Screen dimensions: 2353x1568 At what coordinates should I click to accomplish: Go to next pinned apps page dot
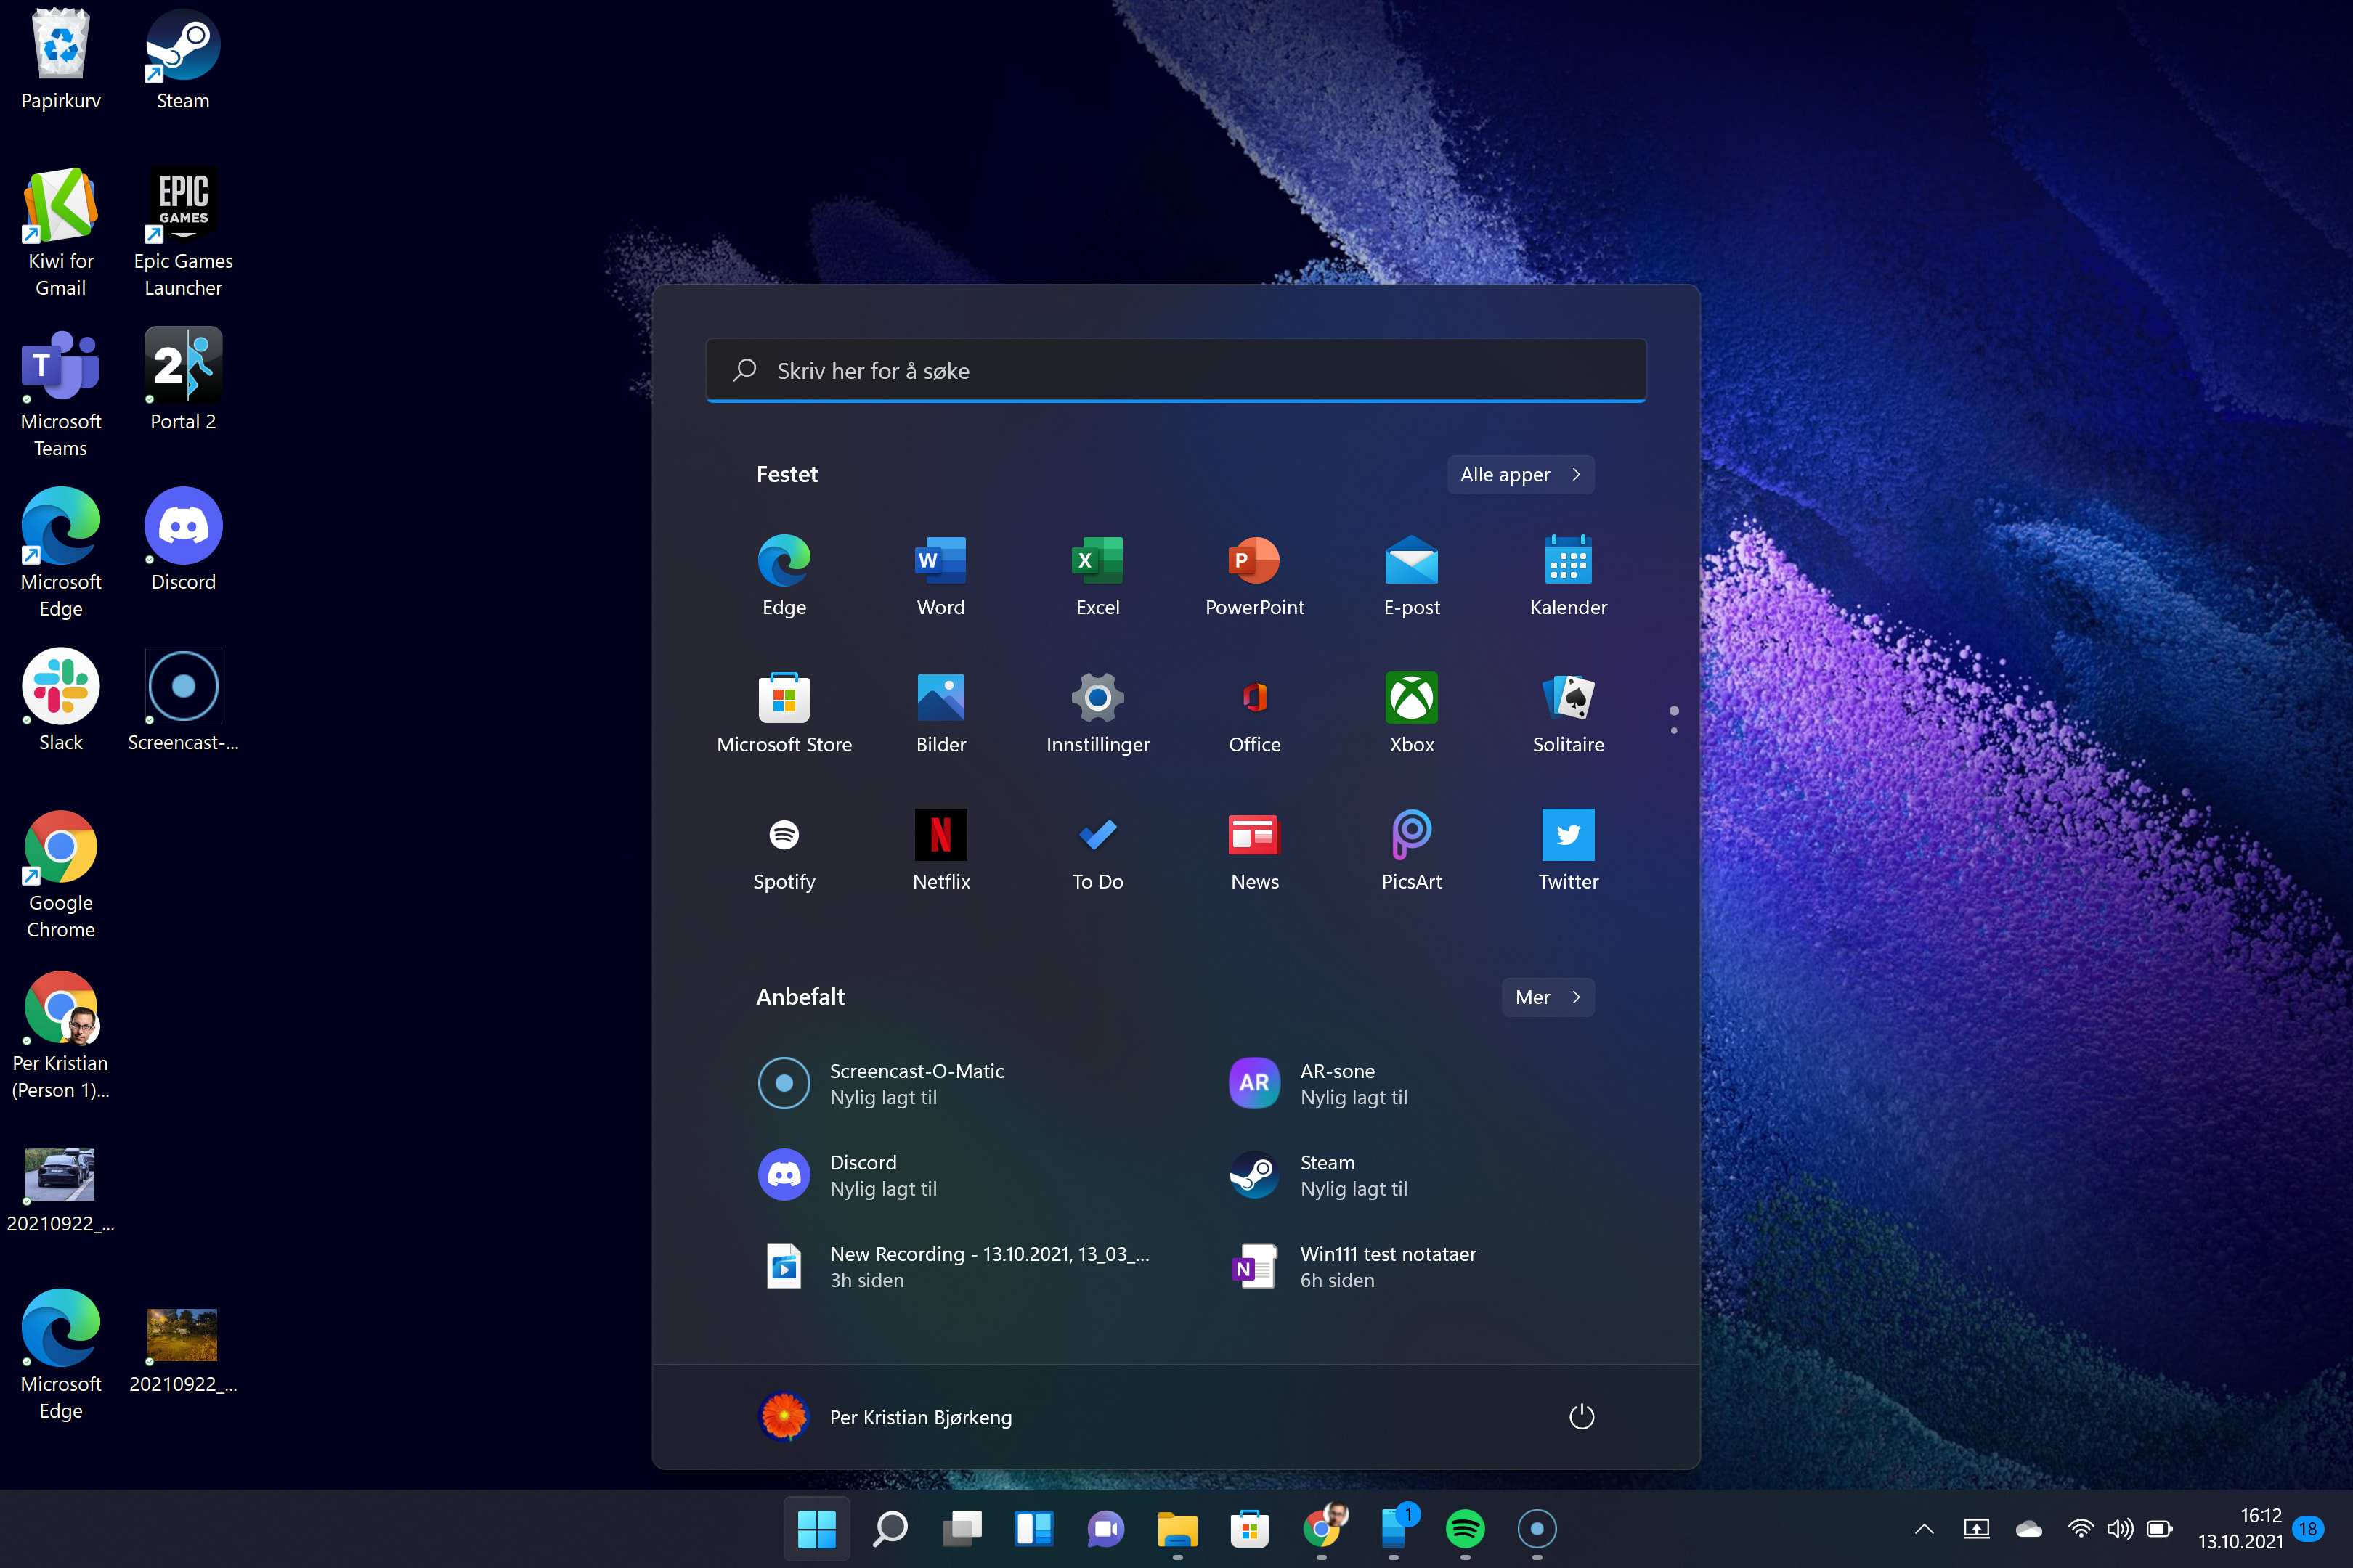coord(1674,731)
